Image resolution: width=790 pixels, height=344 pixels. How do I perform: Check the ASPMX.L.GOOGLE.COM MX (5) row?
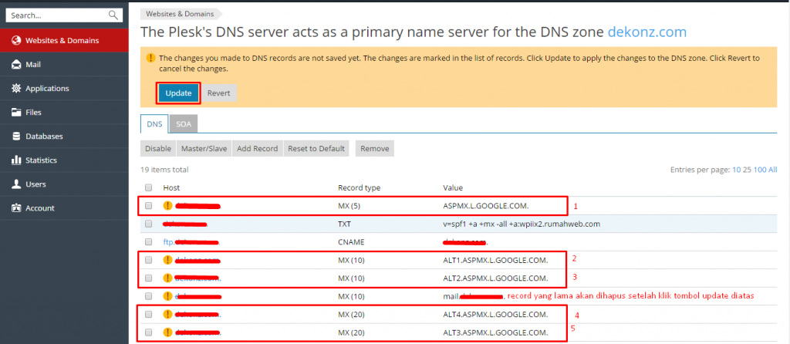[x=148, y=205]
